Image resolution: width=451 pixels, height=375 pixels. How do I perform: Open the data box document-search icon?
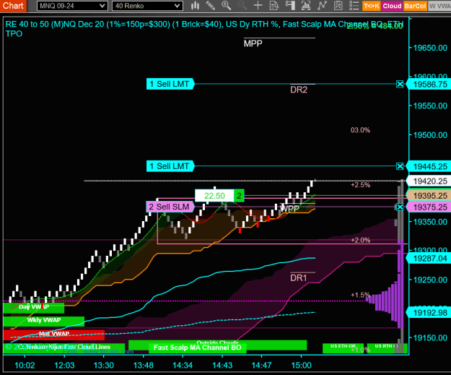tap(274, 6)
